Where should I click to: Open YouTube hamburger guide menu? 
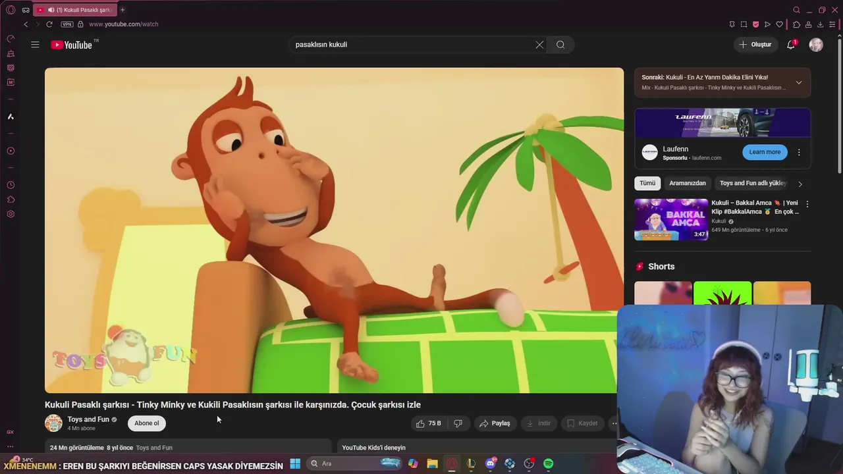(35, 45)
